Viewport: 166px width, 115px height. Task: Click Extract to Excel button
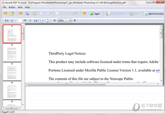[x=116, y=14]
